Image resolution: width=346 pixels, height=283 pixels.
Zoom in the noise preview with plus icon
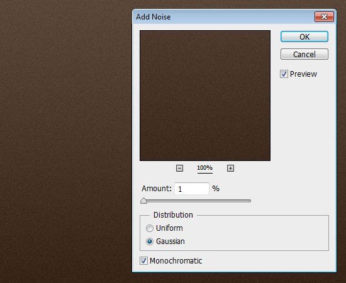tap(230, 169)
